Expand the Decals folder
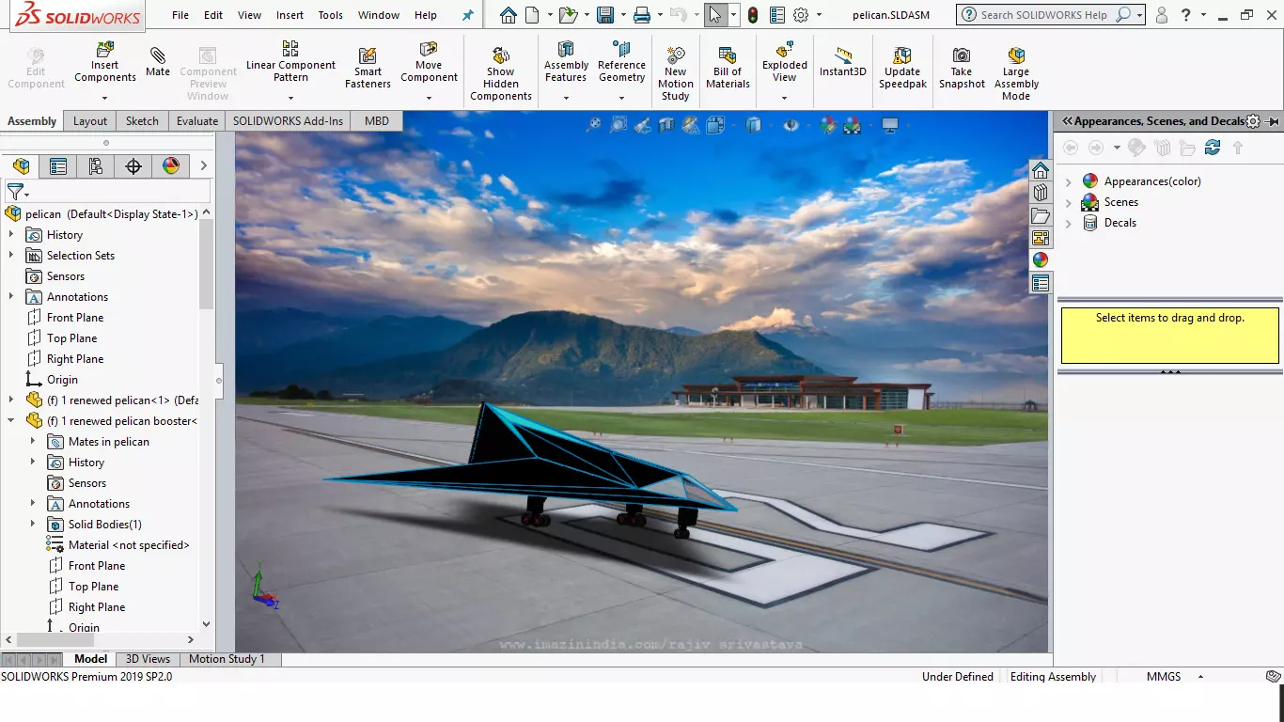Image resolution: width=1284 pixels, height=722 pixels. [1069, 223]
